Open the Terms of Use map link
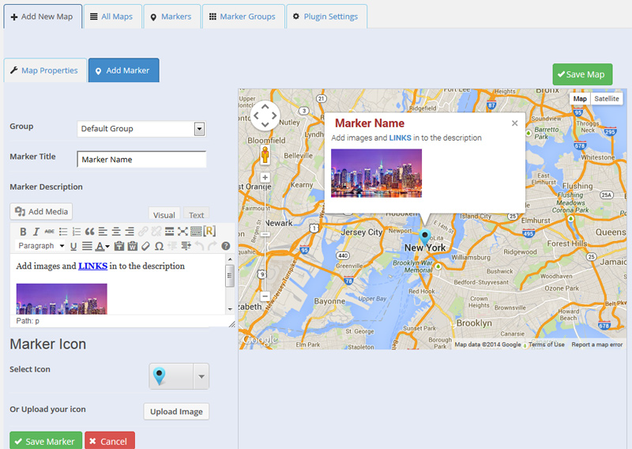Screen dimensions: 632x449 tap(546, 345)
